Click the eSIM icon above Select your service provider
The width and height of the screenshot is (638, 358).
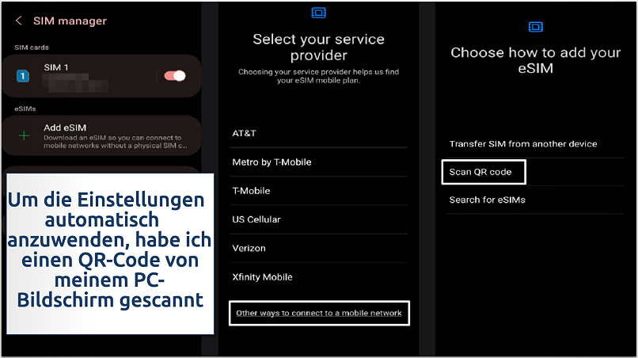(318, 13)
